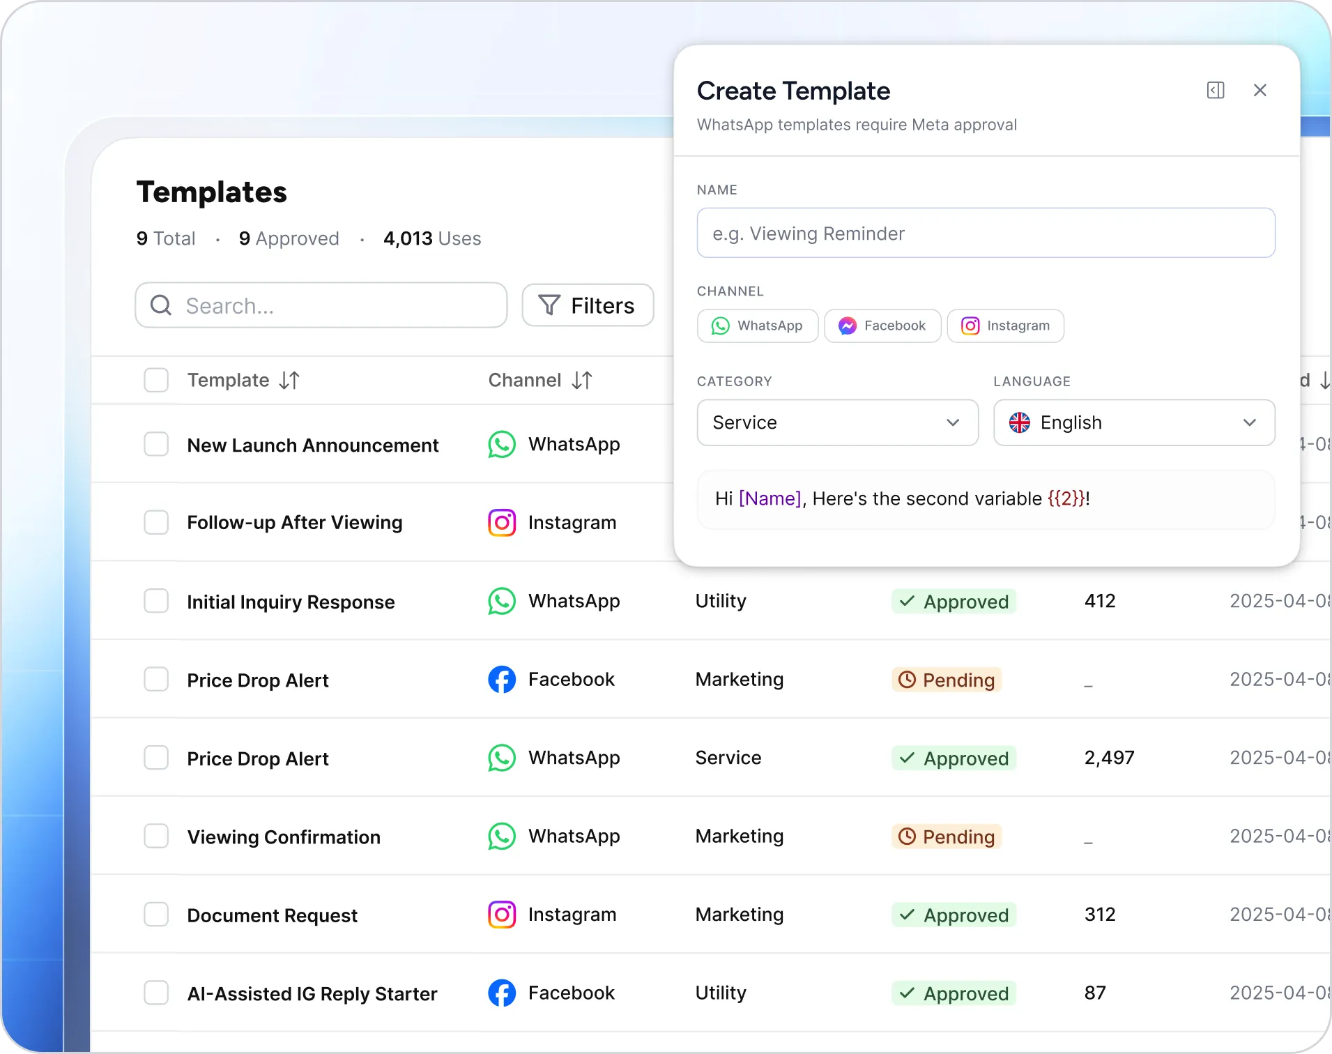
Task: Click the checkmark icon on Initial Inquiry Response's Approved badge
Action: click(x=907, y=601)
